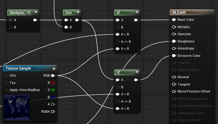Click the Texture Sample UVs input pin

tap(6, 75)
